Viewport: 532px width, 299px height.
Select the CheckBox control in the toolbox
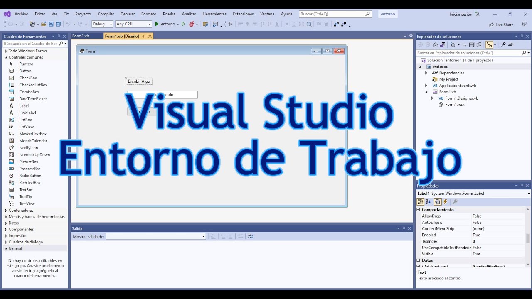(x=28, y=78)
